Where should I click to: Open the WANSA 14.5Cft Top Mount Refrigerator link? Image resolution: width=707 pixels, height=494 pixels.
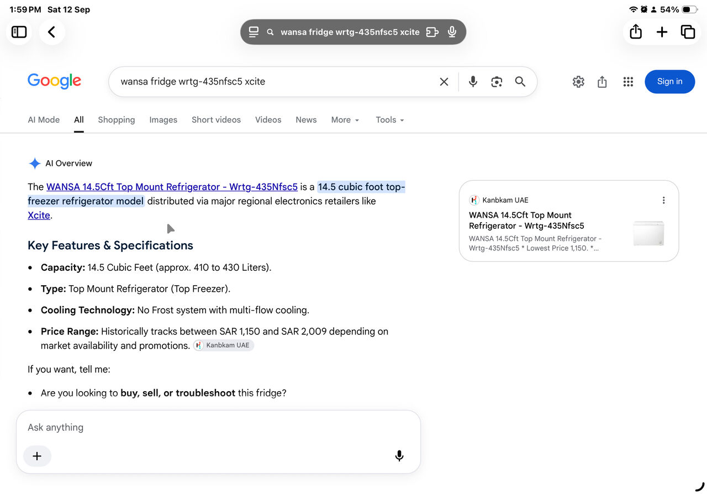[172, 187]
